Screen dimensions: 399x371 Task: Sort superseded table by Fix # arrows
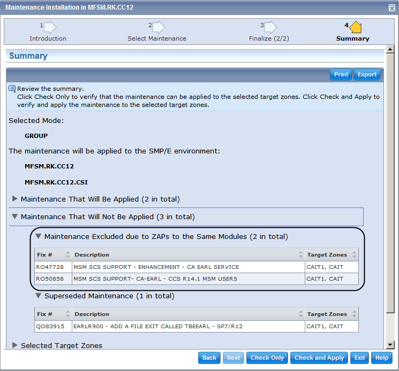67,314
